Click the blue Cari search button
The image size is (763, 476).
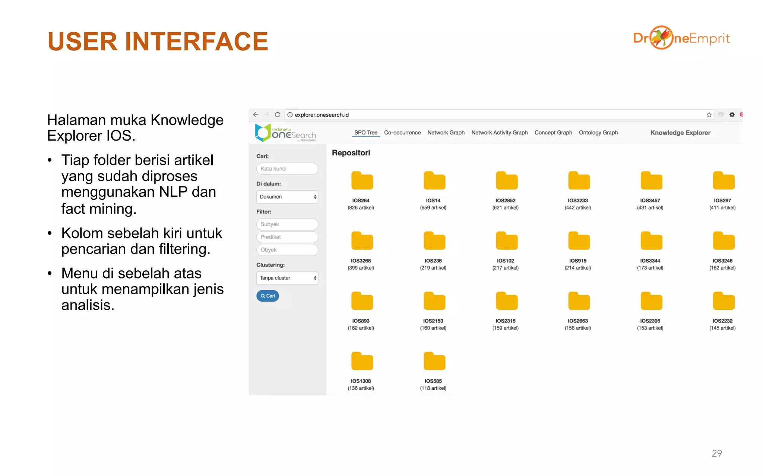267,296
